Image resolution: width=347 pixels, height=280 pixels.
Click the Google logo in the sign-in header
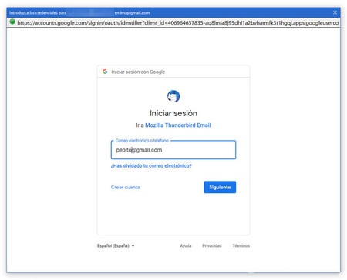[x=105, y=72]
